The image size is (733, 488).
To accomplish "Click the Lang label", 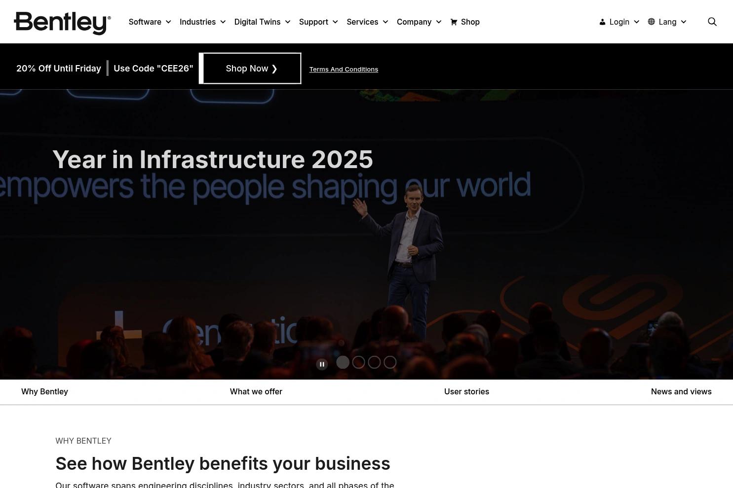I will 667,22.
